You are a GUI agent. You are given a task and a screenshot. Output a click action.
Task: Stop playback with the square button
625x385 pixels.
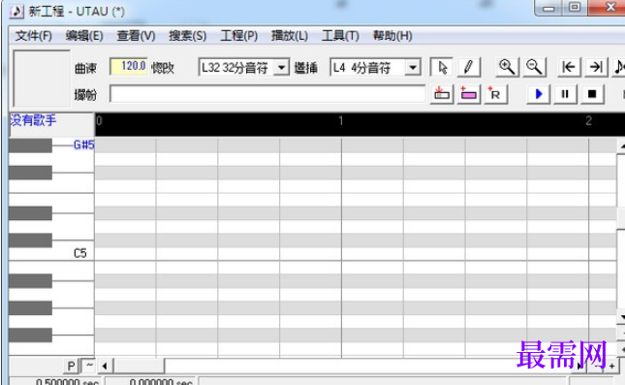[x=592, y=95]
